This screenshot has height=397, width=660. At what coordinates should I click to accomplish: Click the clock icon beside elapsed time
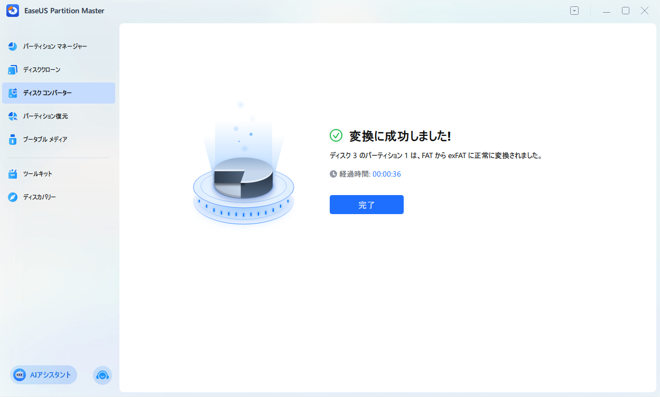tap(332, 173)
